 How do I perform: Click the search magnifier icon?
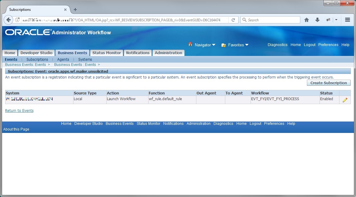(x=244, y=20)
